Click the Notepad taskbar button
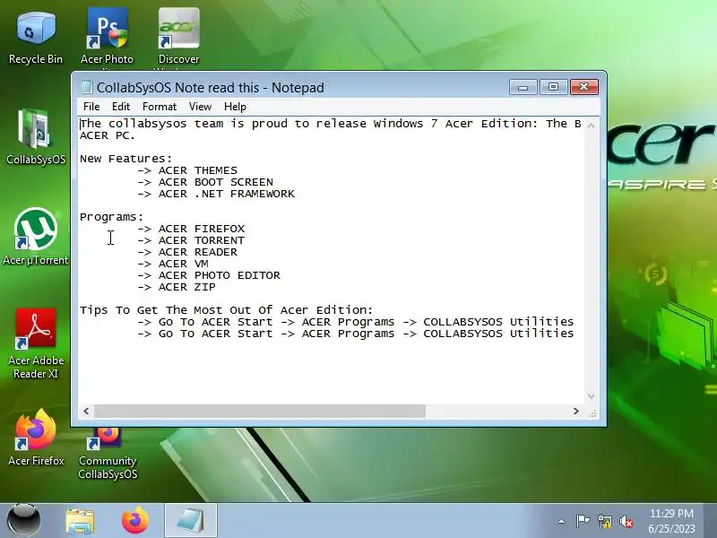The image size is (717, 538). (x=190, y=521)
